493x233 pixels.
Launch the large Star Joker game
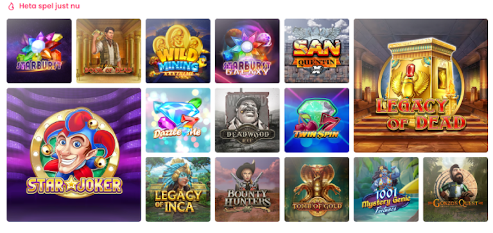click(74, 155)
